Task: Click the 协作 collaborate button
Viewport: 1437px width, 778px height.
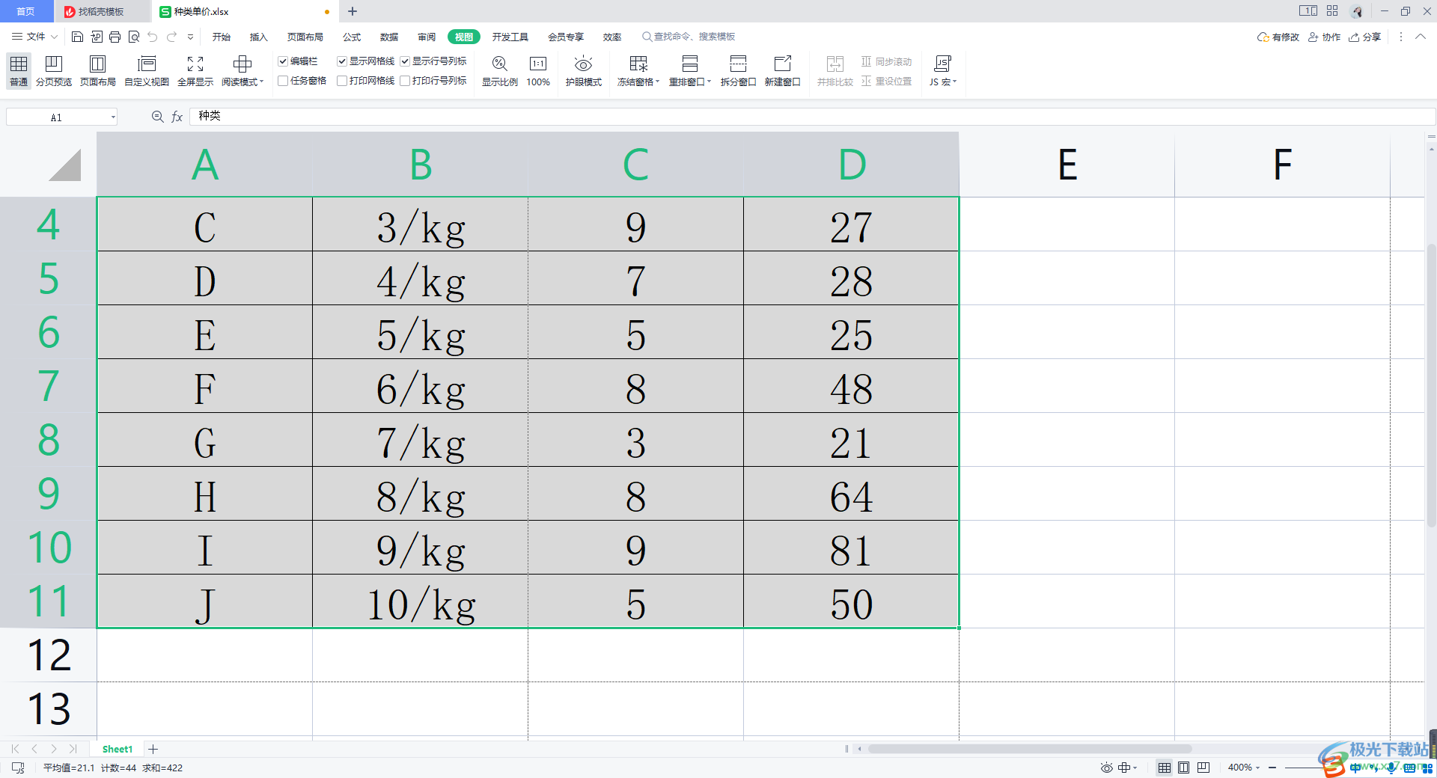Action: pyautogui.click(x=1325, y=37)
